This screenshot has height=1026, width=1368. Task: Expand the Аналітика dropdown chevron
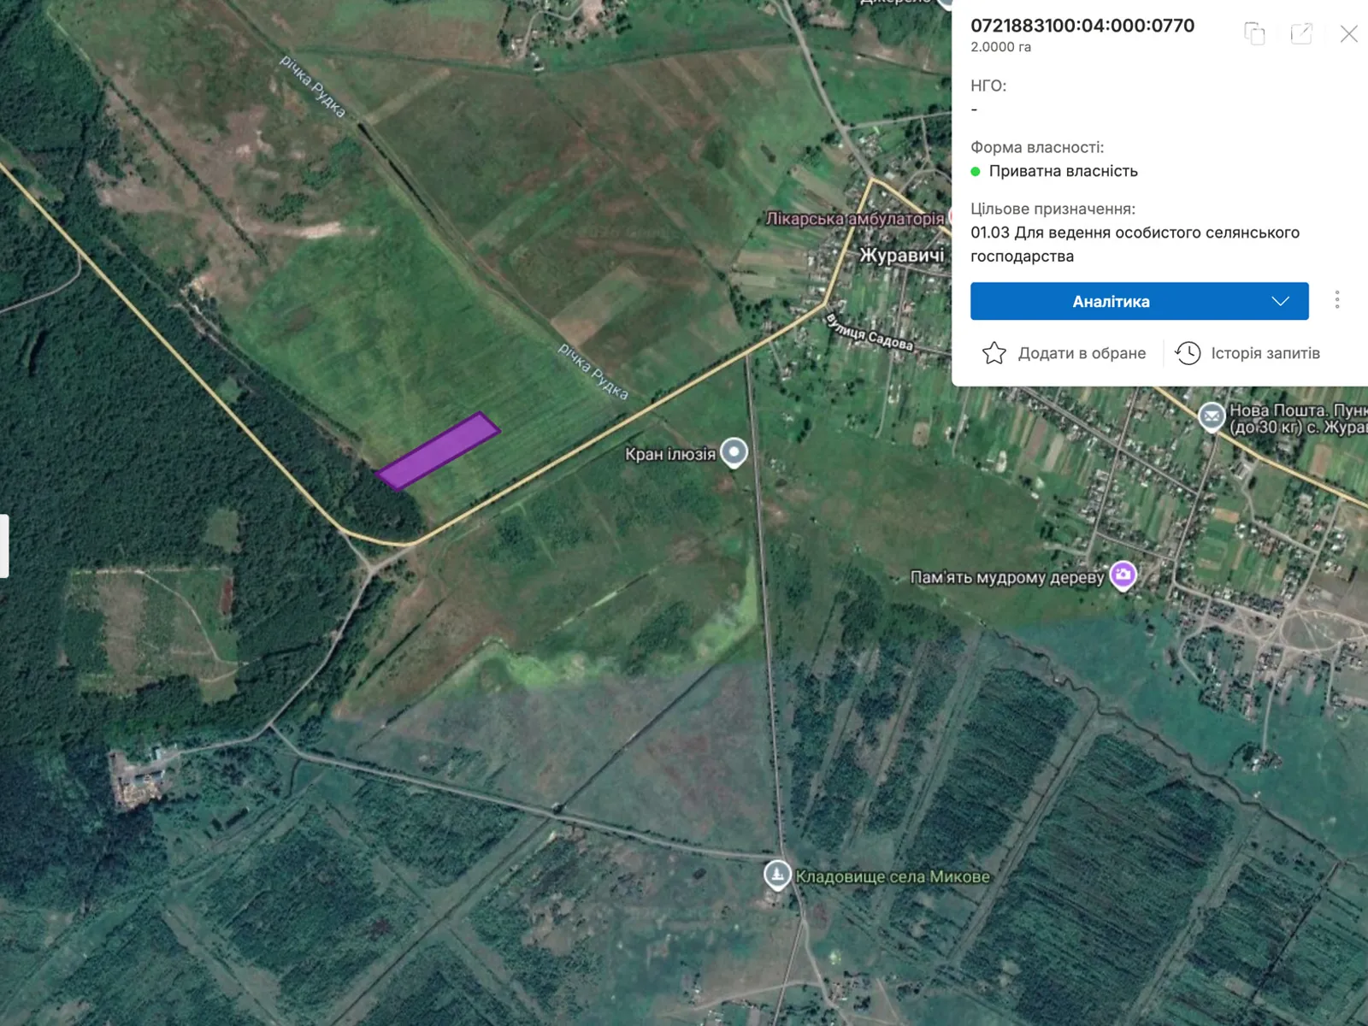pos(1280,301)
